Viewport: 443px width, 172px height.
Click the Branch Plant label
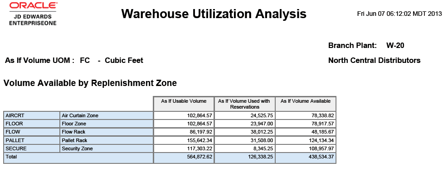click(352, 45)
